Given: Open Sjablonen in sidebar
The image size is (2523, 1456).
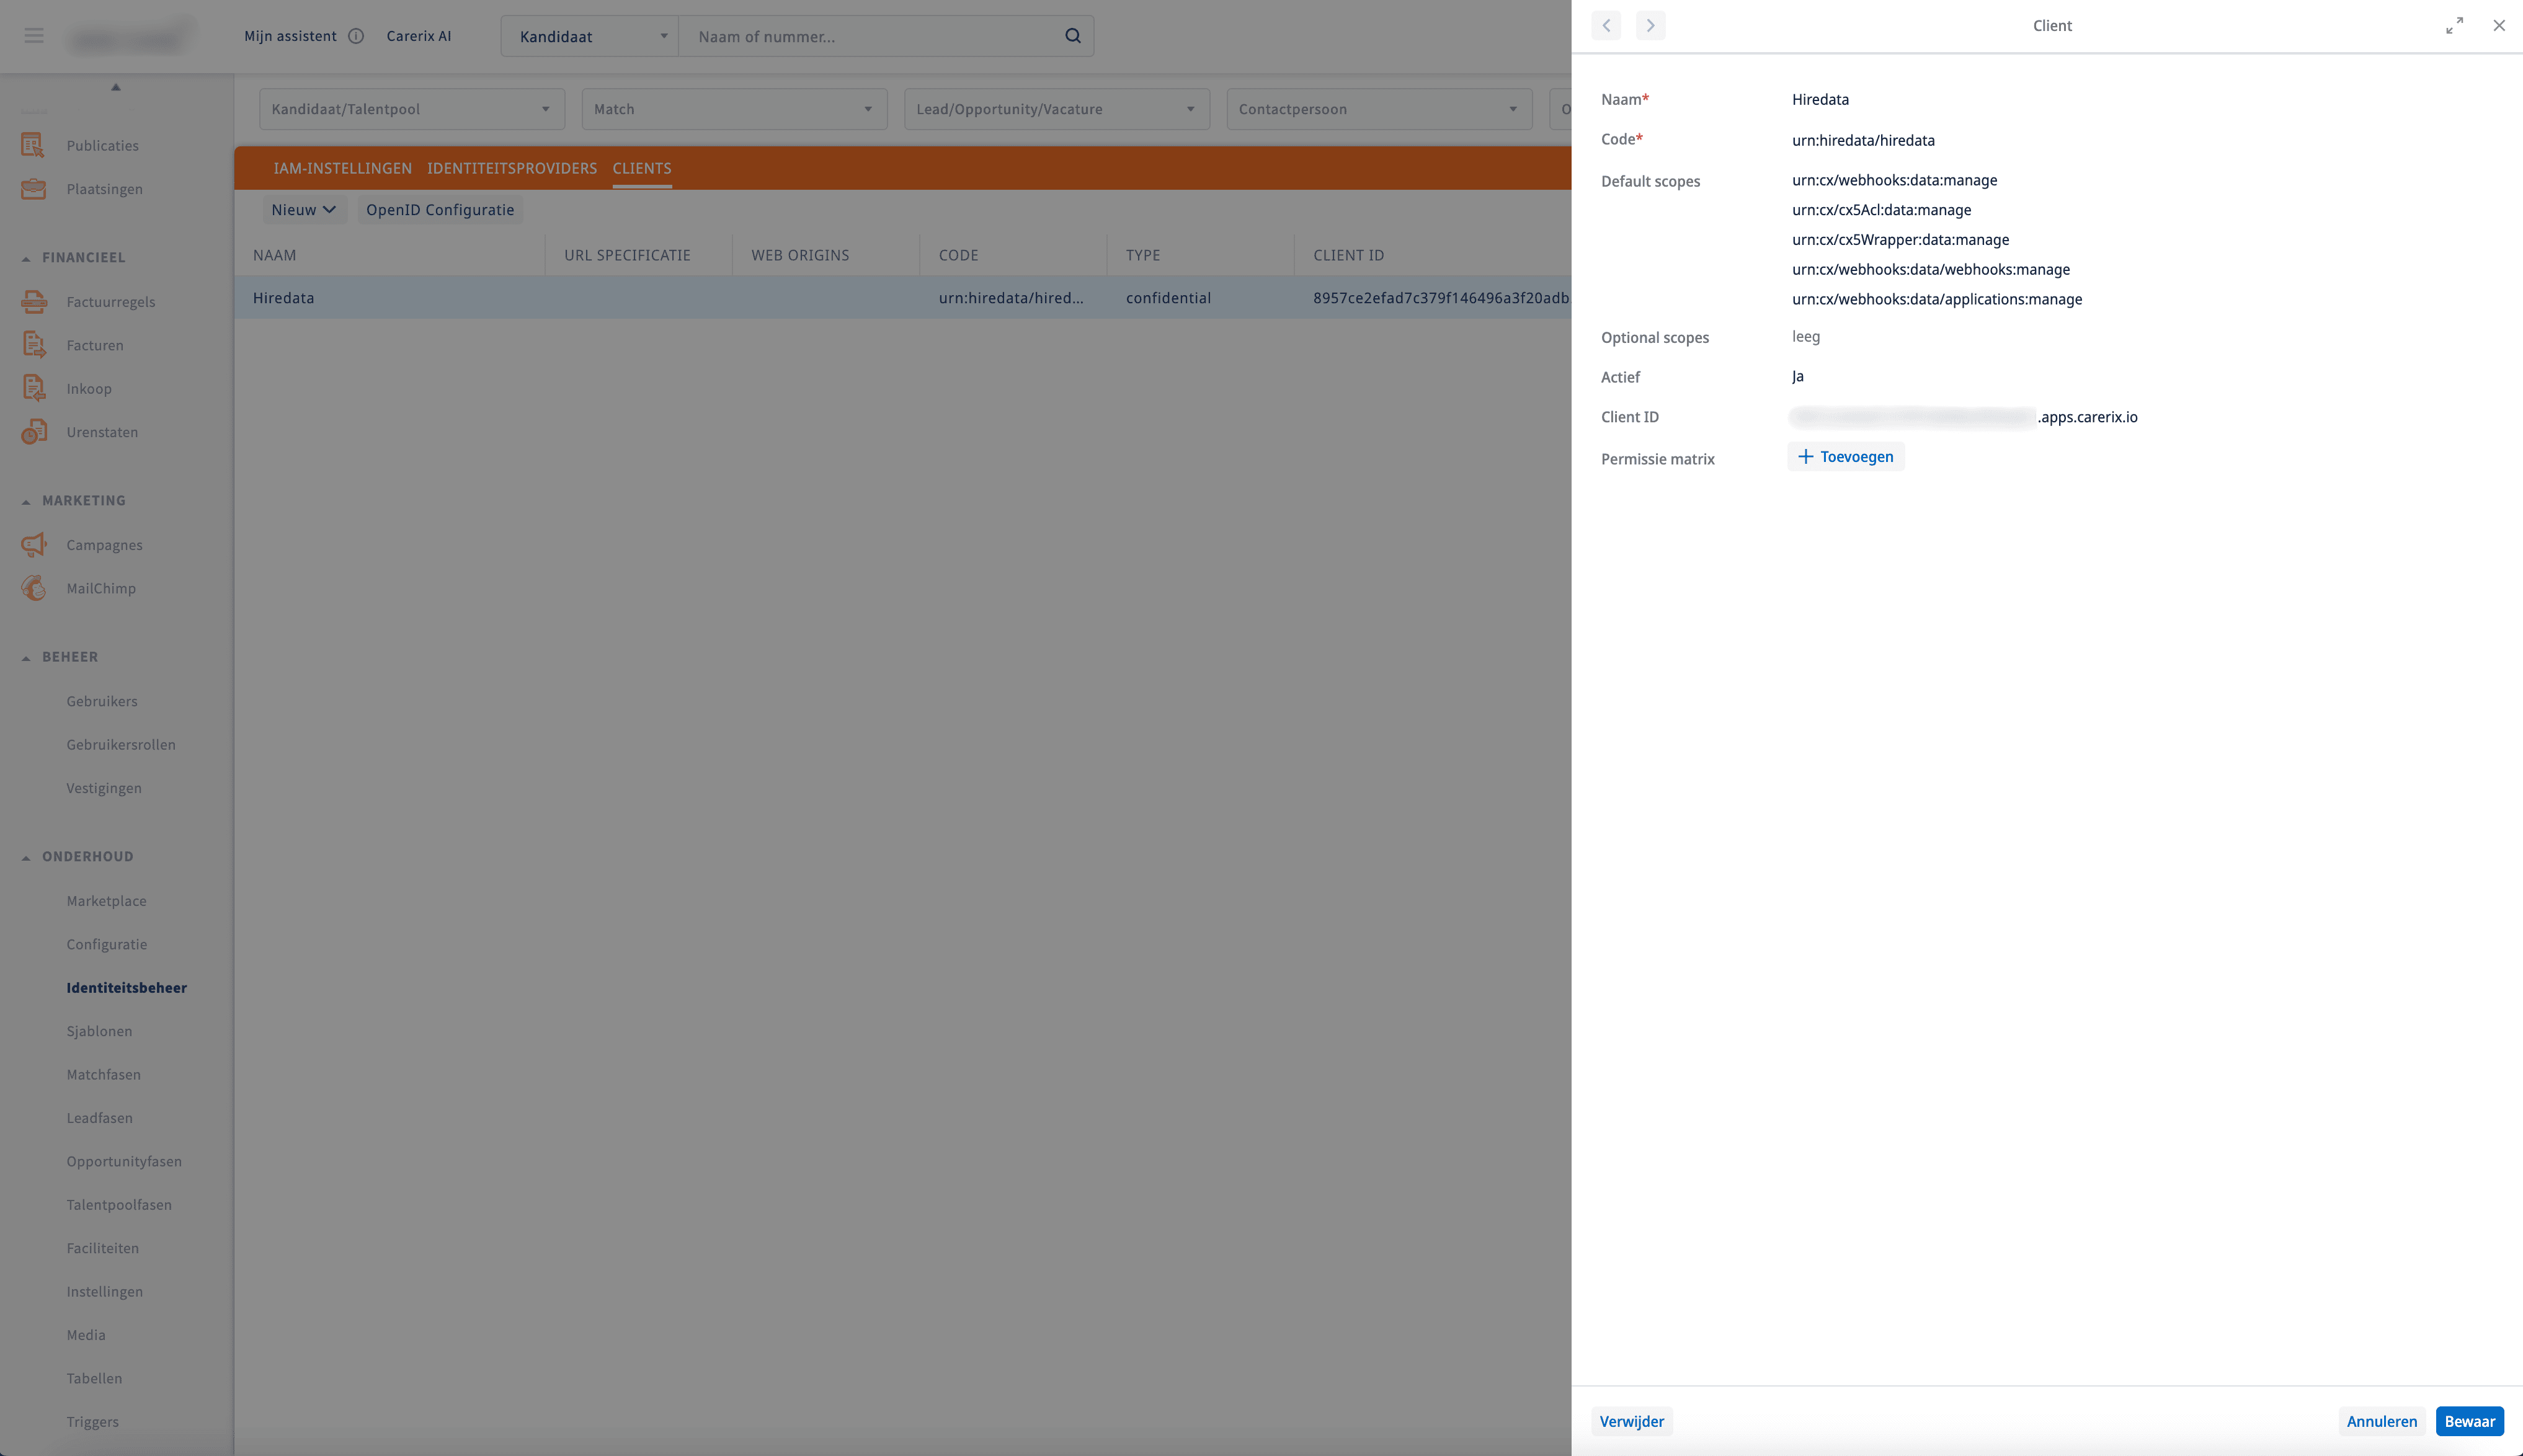Looking at the screenshot, I should 99,1031.
